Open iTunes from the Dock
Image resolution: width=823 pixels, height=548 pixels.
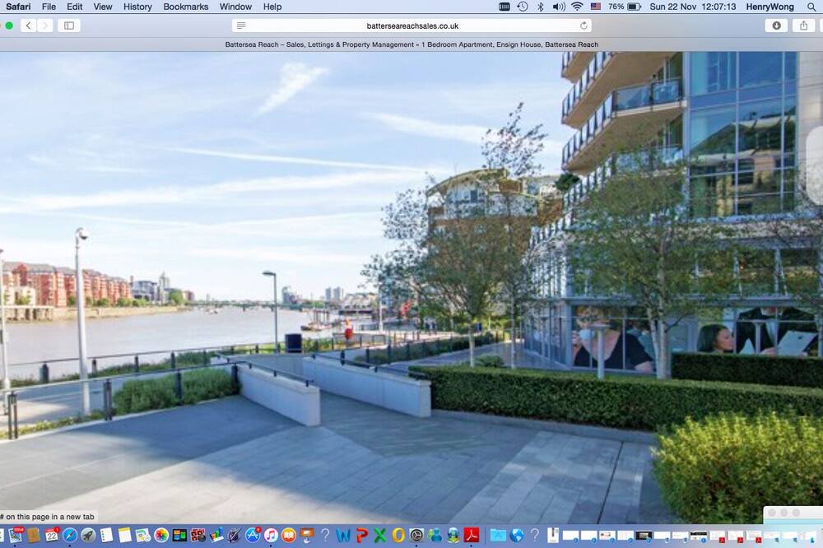(271, 535)
